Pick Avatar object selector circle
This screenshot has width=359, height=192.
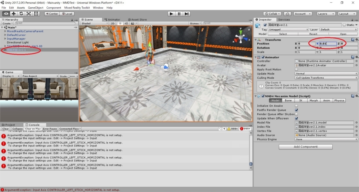click(x=356, y=65)
